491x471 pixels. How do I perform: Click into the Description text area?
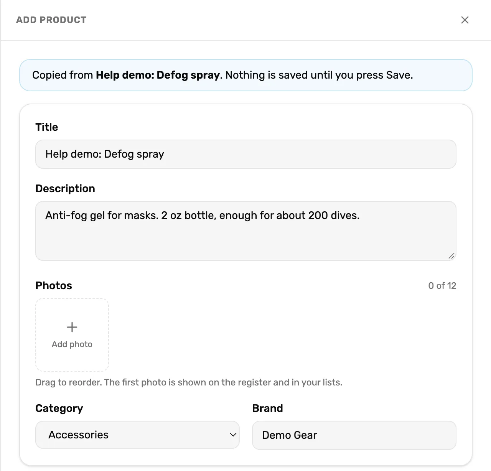tap(245, 231)
